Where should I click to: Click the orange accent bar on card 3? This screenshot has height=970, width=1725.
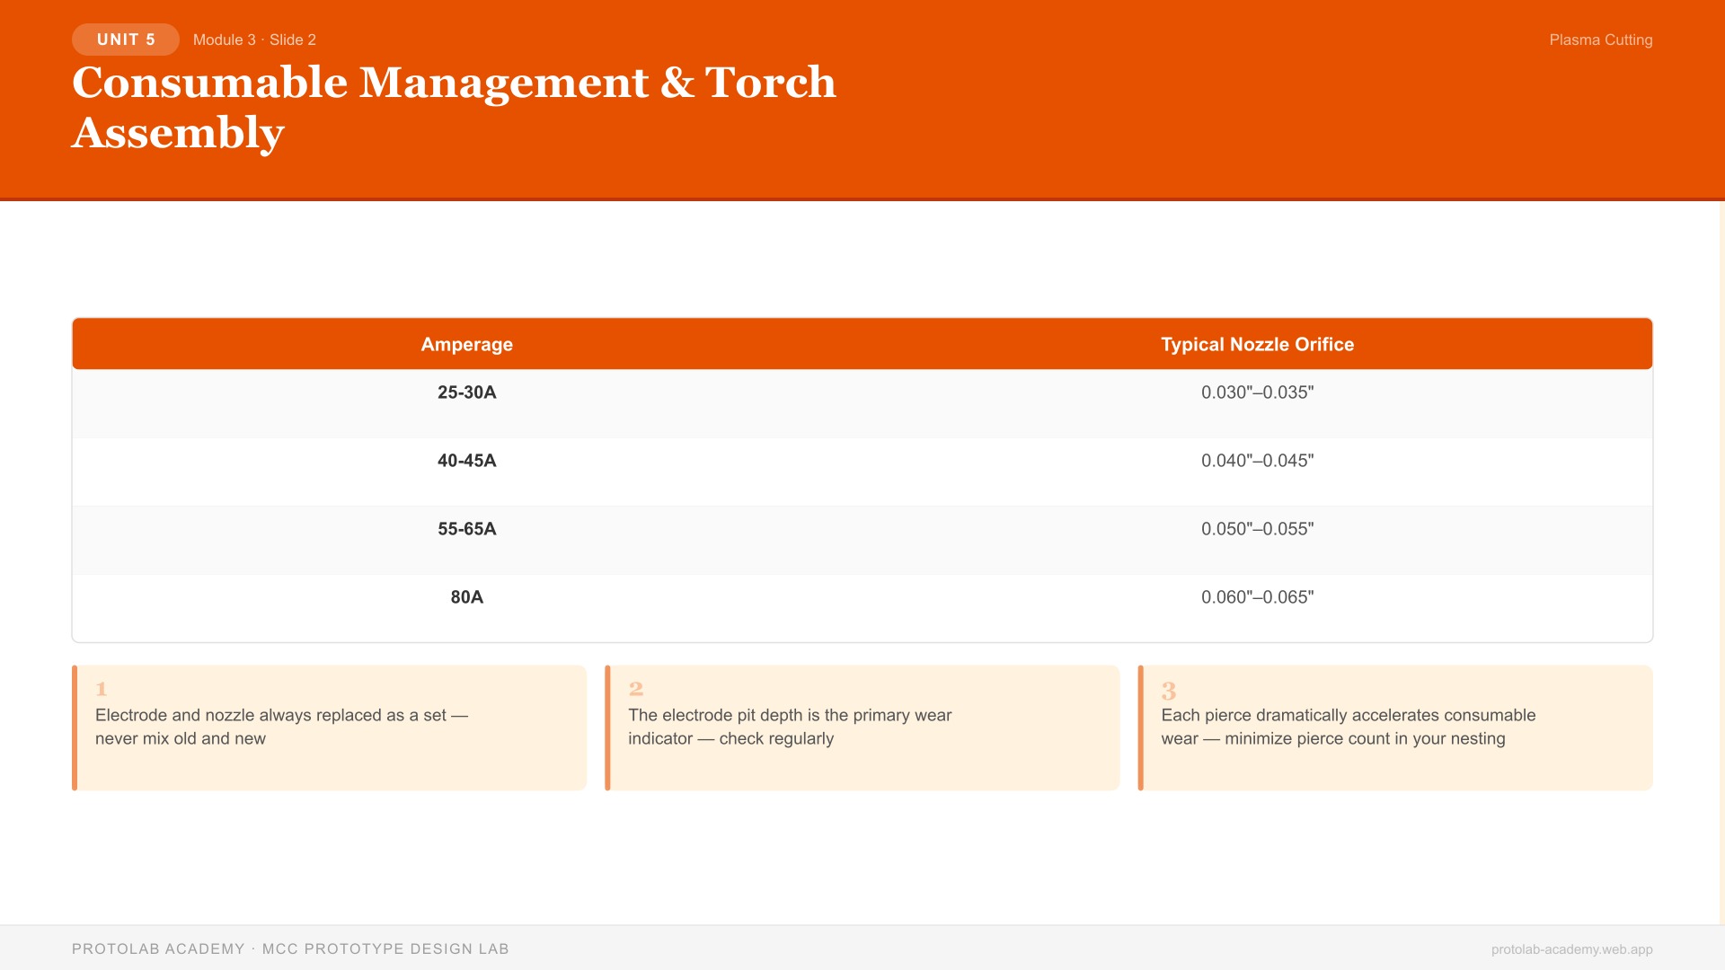(1141, 727)
